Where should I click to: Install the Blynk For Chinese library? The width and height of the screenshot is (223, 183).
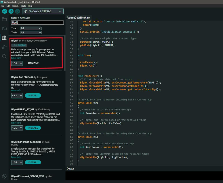[x=33, y=96]
